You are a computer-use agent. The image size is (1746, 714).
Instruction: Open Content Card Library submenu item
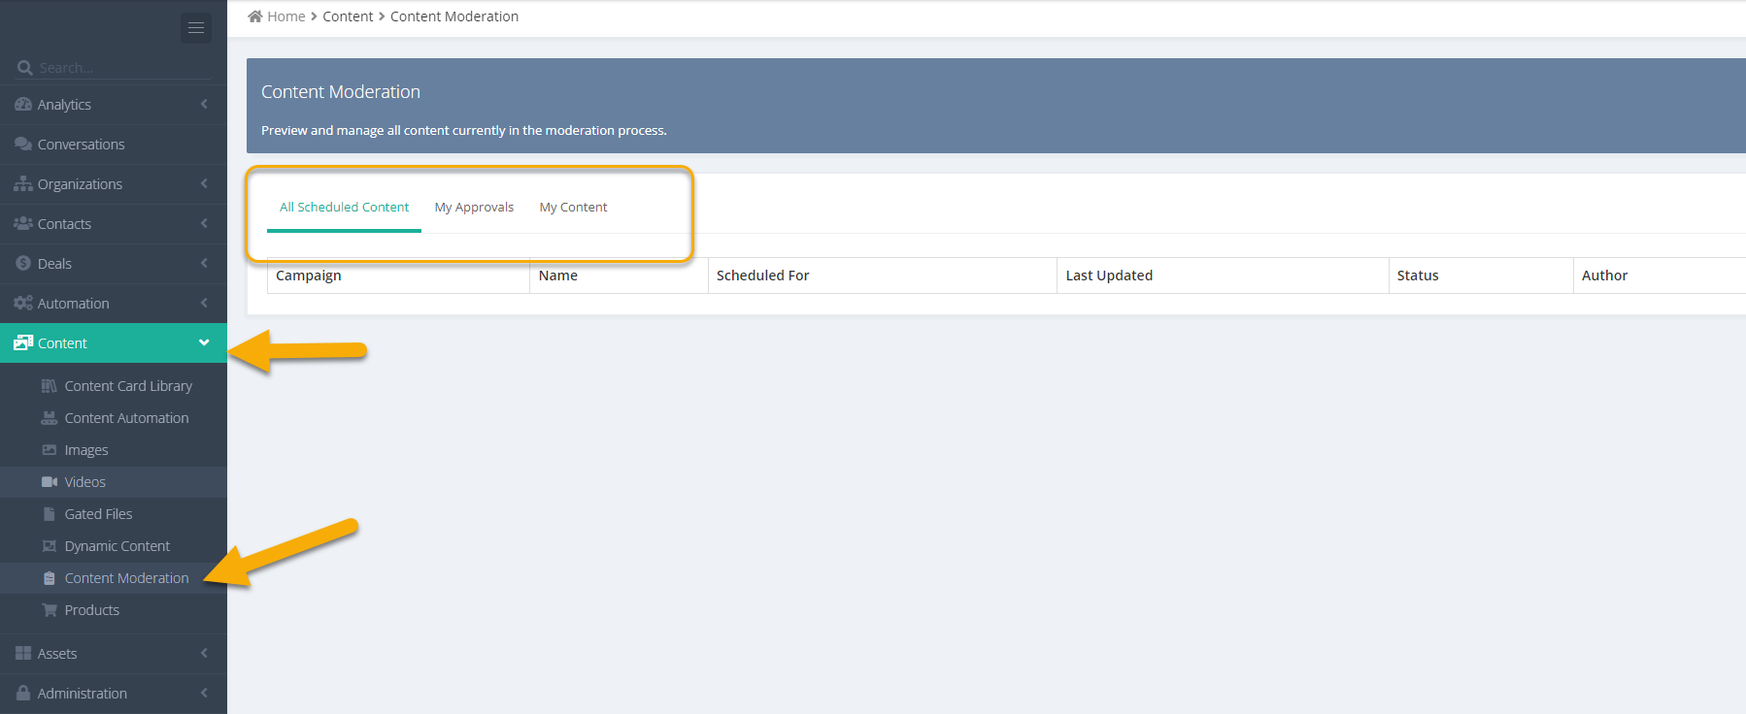(114, 385)
